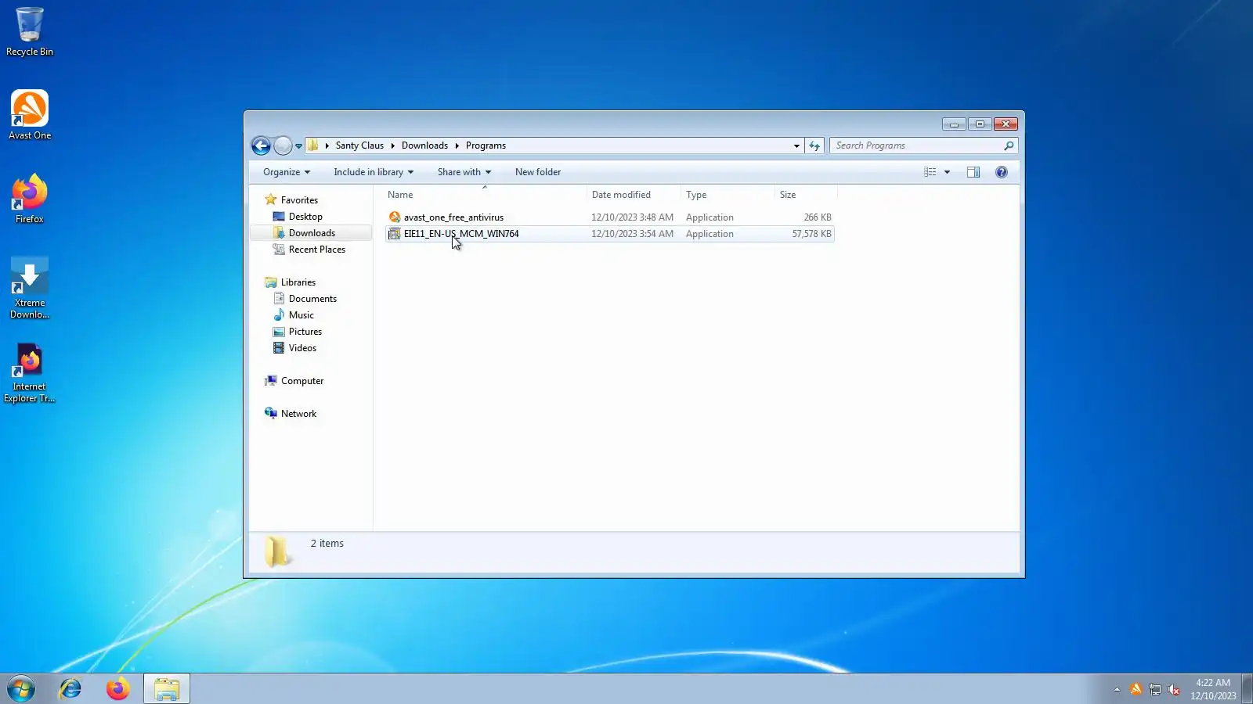This screenshot has height=704, width=1253.
Task: Expand the address bar history dropdown
Action: 796,146
